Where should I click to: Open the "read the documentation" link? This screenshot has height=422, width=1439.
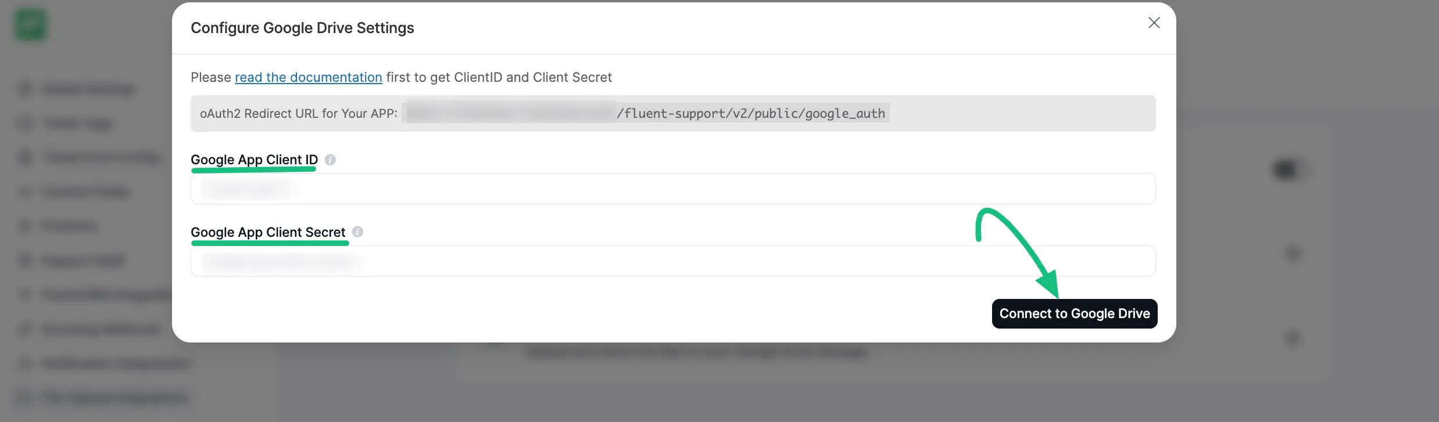point(309,77)
